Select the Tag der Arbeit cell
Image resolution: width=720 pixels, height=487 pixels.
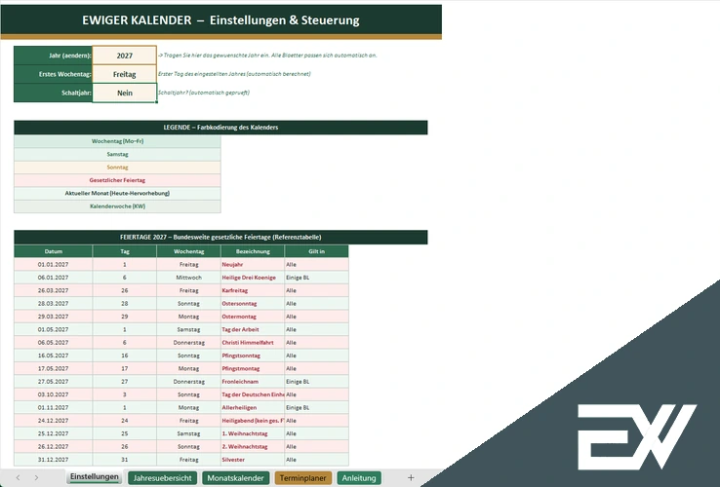(x=253, y=329)
